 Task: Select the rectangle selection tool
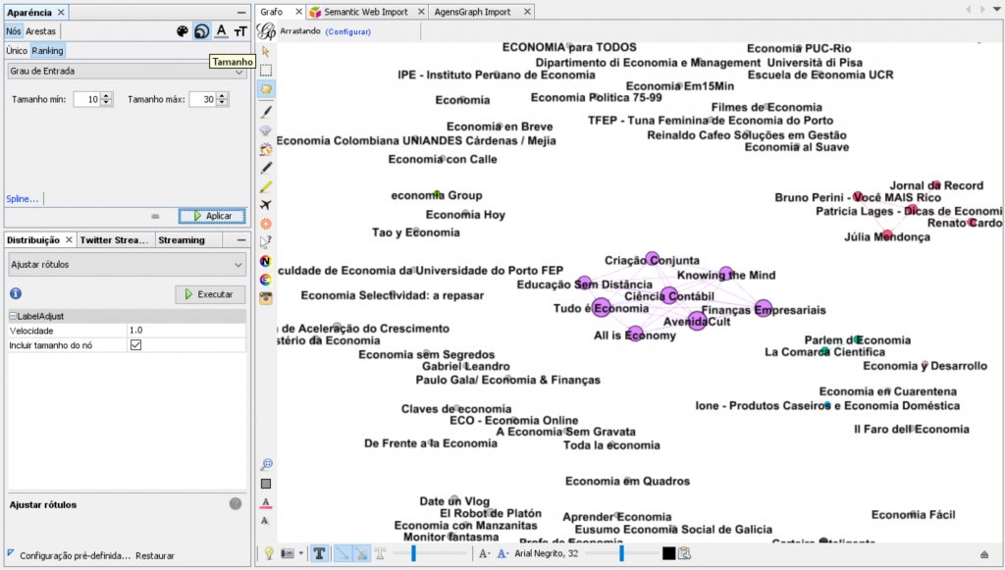266,71
